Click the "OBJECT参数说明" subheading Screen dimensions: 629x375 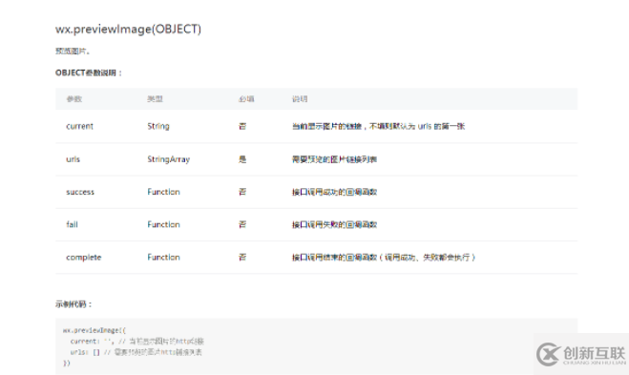[88, 73]
